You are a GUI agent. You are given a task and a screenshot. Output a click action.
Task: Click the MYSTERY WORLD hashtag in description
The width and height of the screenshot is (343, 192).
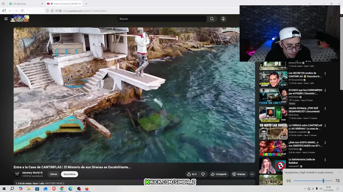[55, 183]
